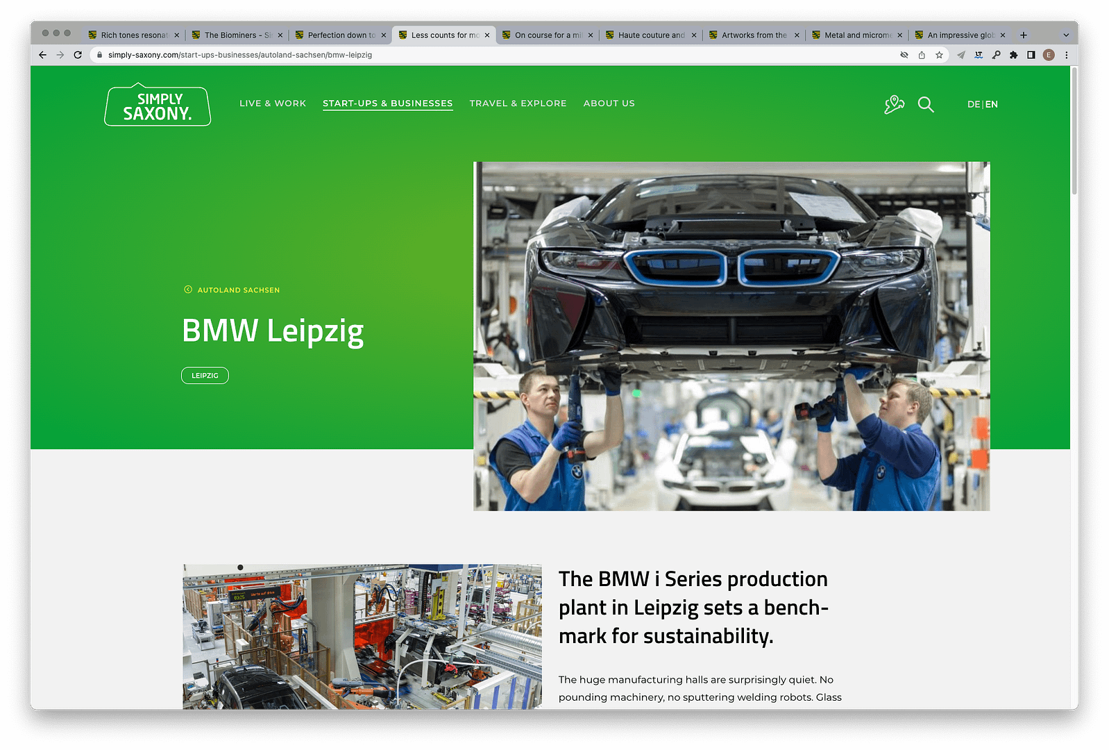The height and width of the screenshot is (750, 1109).
Task: Share this page via share icon
Action: 922,55
